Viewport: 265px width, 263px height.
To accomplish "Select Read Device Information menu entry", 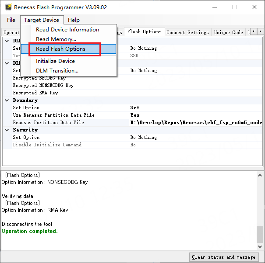I will click(x=67, y=30).
